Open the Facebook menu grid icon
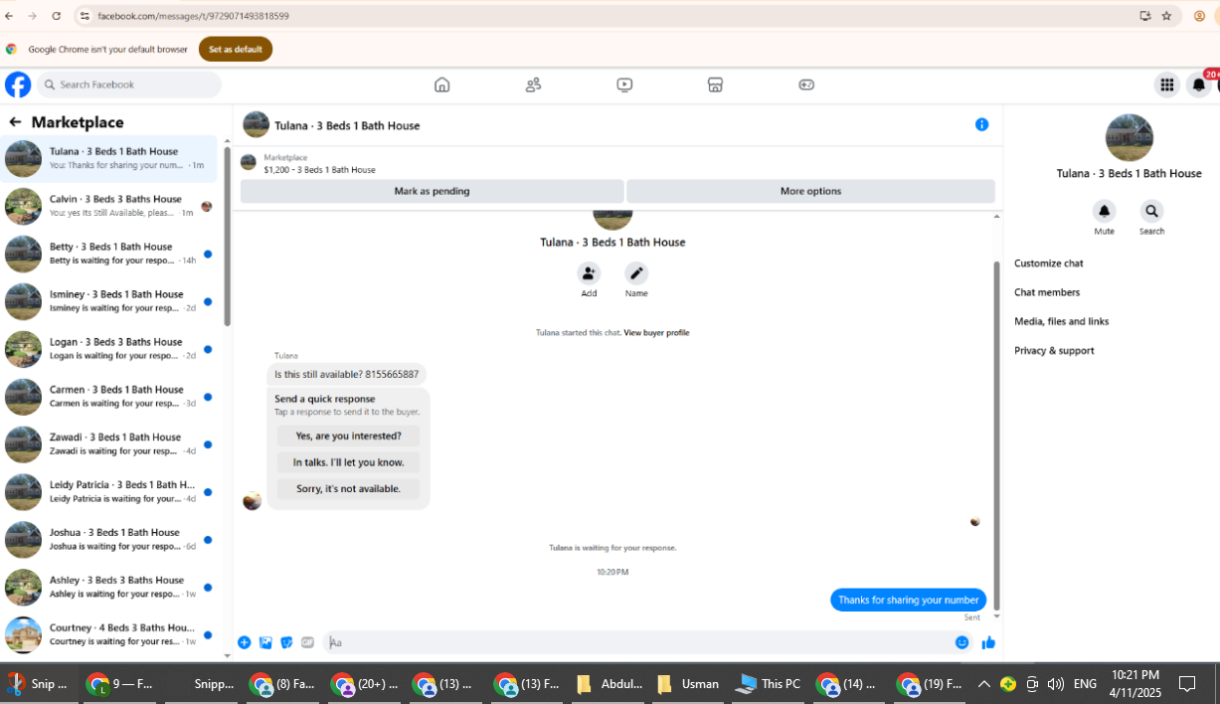This screenshot has height=704, width=1220. click(x=1166, y=85)
